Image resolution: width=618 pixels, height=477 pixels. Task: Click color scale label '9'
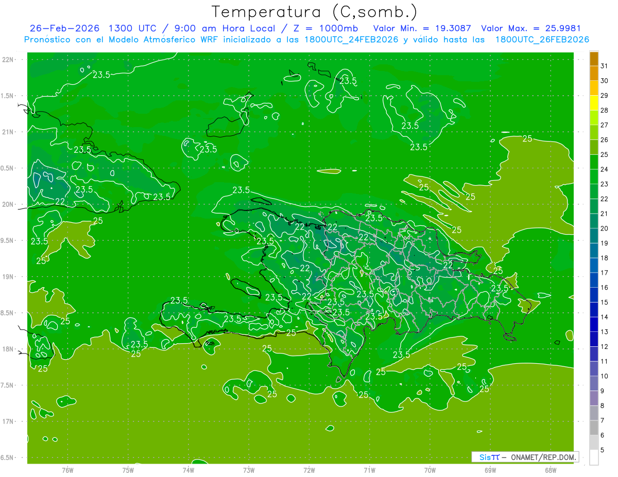click(x=603, y=391)
